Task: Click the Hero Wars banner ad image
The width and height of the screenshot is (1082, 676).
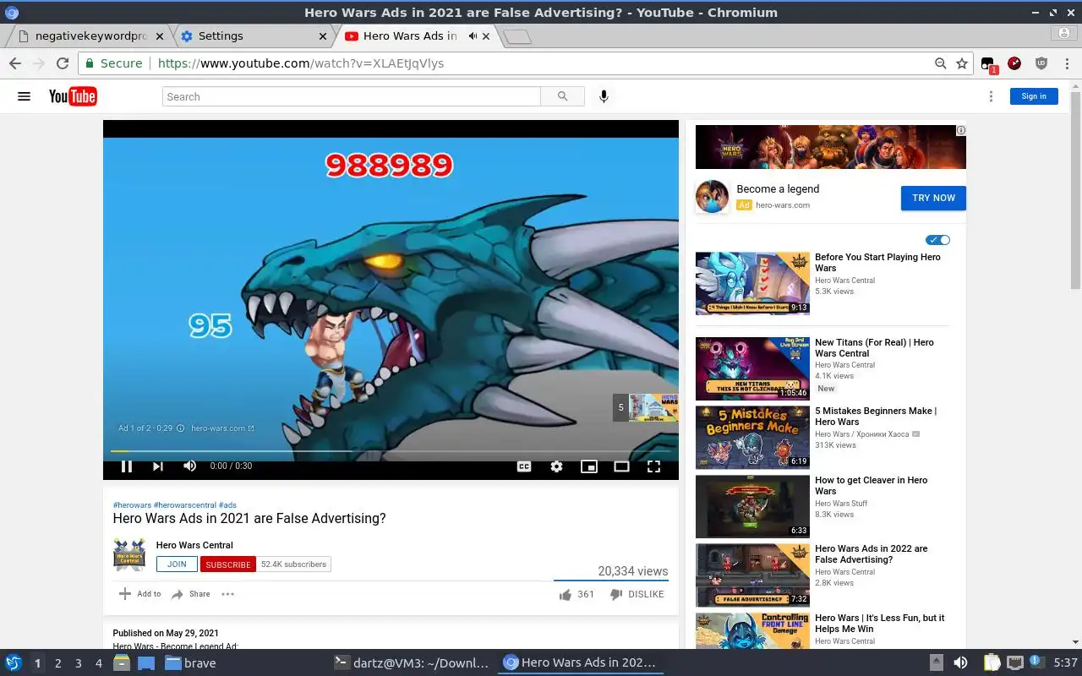Action: (830, 147)
